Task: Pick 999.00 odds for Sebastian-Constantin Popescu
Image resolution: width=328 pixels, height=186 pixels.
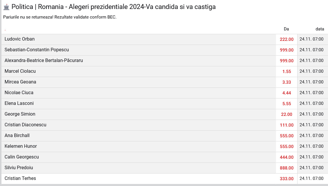Action: pyautogui.click(x=286, y=50)
